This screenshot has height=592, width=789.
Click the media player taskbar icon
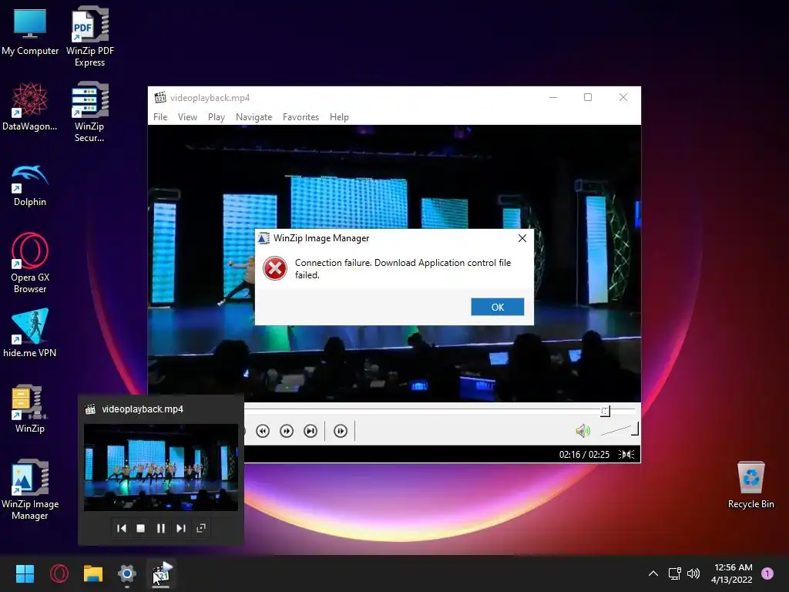[162, 573]
